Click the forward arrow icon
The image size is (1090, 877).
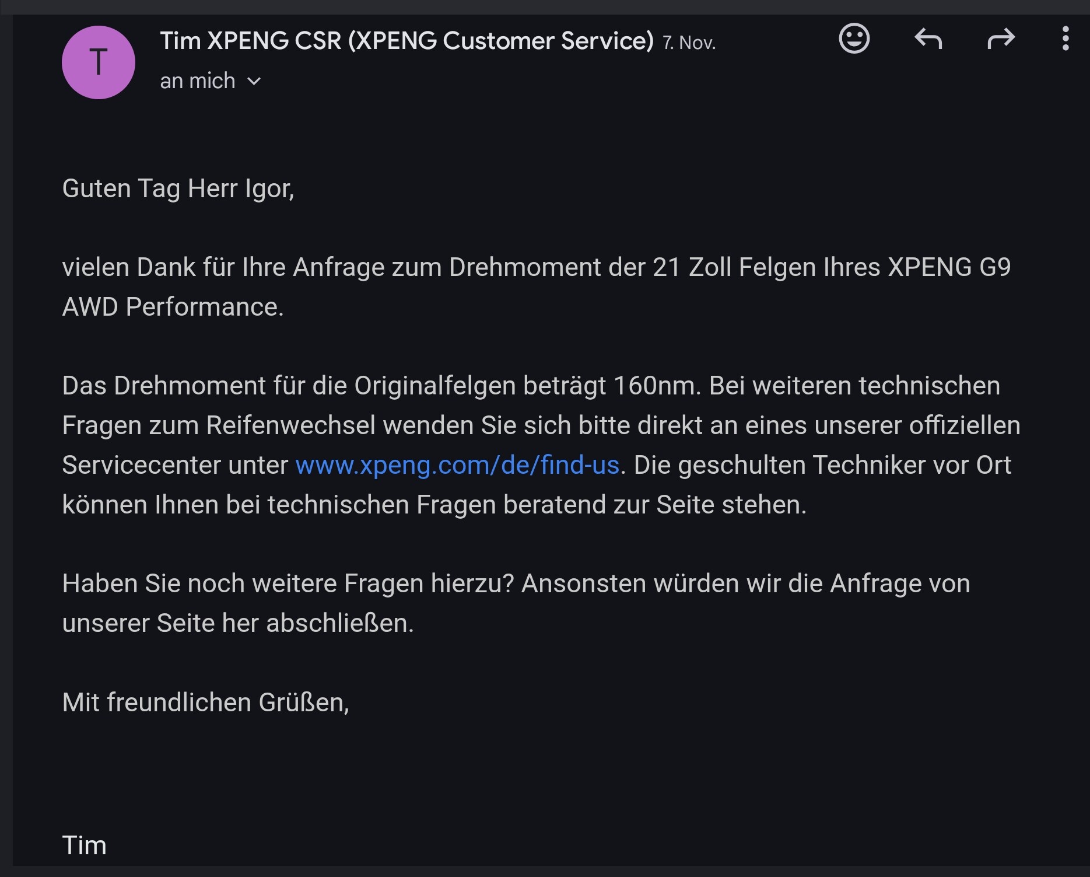[1001, 39]
